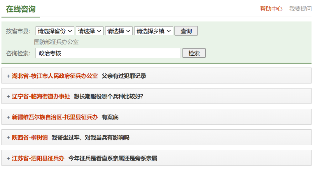Expand plus icon for 新疆-托里县征兵办 entry
The height and width of the screenshot is (171, 315).
[8, 117]
